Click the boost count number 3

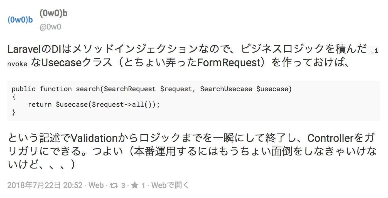123,185
